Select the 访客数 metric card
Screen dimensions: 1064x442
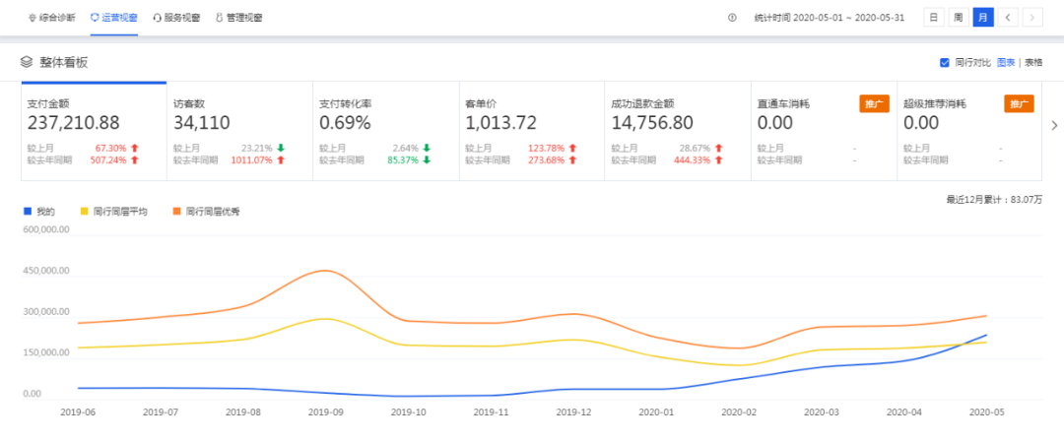coord(239,131)
